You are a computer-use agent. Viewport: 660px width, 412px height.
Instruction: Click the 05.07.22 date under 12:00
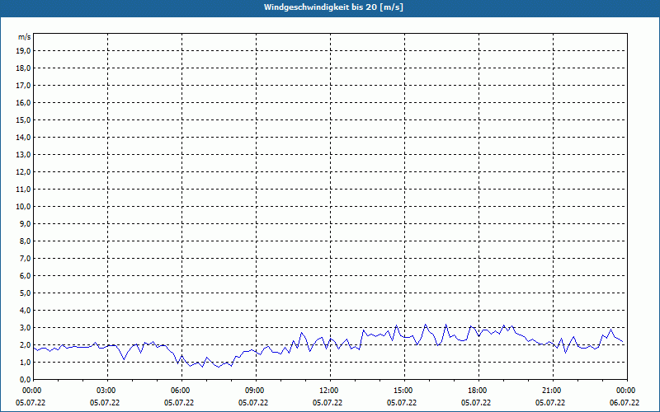click(x=327, y=402)
